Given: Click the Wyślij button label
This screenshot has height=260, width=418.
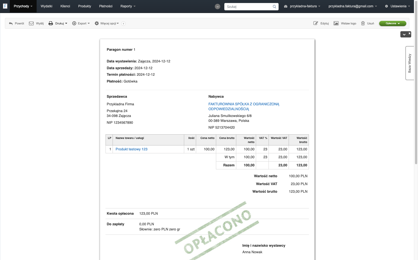Looking at the screenshot, I should point(40,23).
